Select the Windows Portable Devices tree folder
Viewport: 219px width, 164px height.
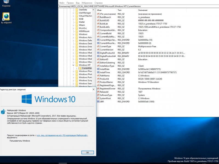(85, 77)
